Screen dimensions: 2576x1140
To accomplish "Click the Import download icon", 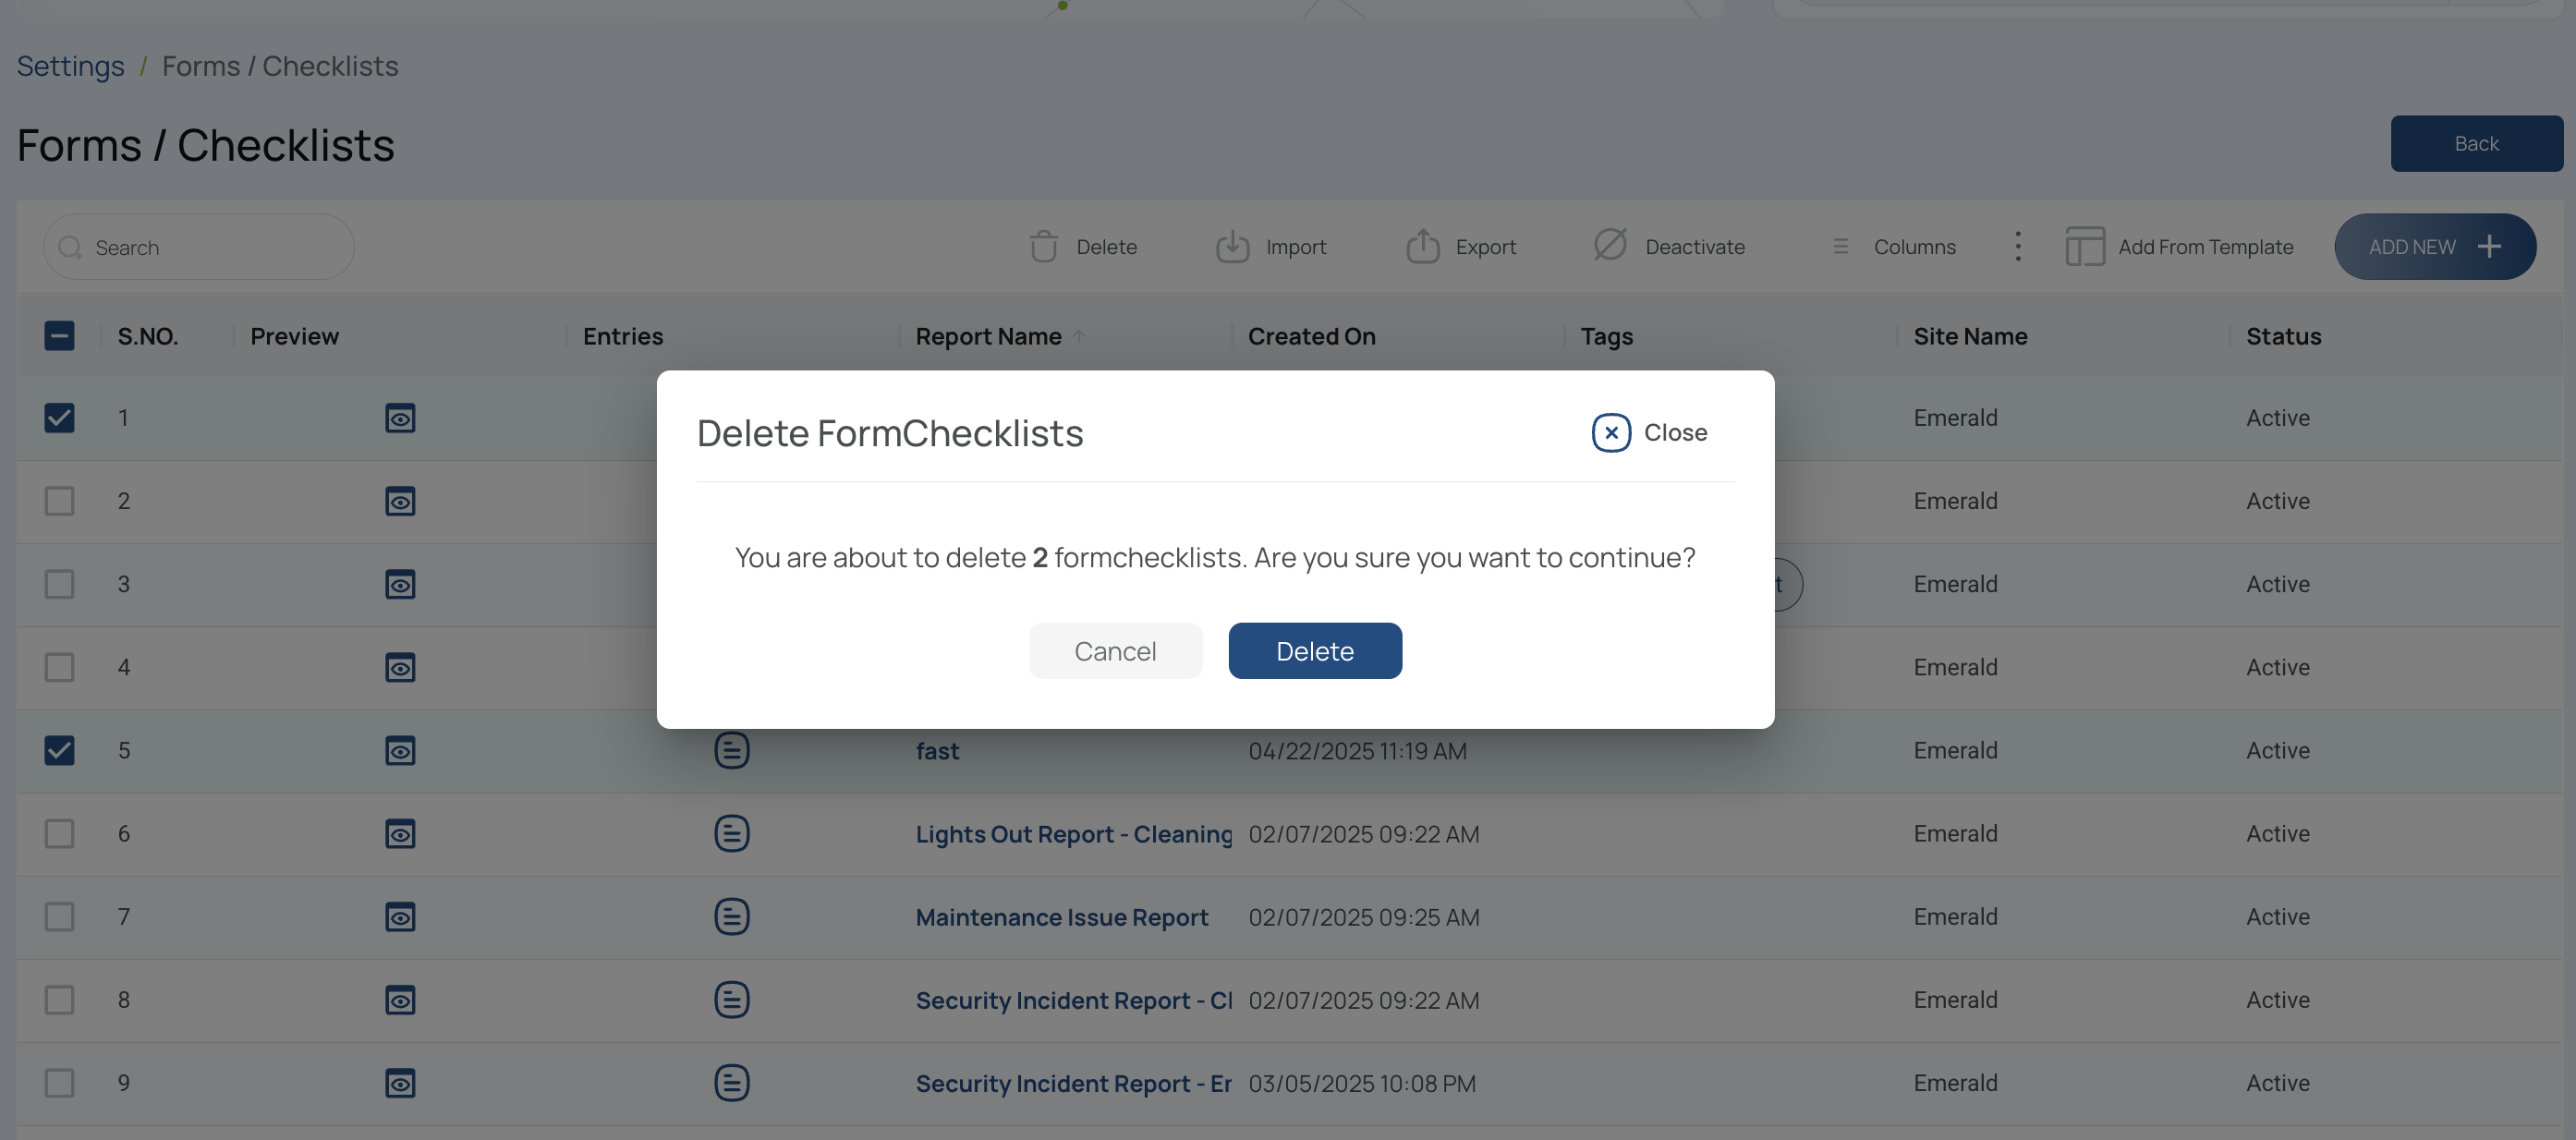I will 1232,246.
